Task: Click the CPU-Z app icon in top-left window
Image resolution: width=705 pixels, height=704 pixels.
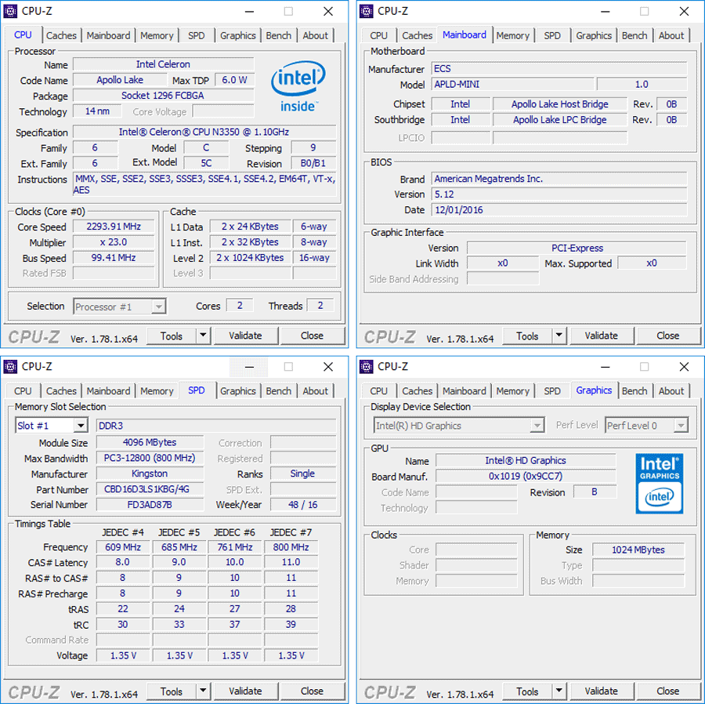Action: (10, 11)
